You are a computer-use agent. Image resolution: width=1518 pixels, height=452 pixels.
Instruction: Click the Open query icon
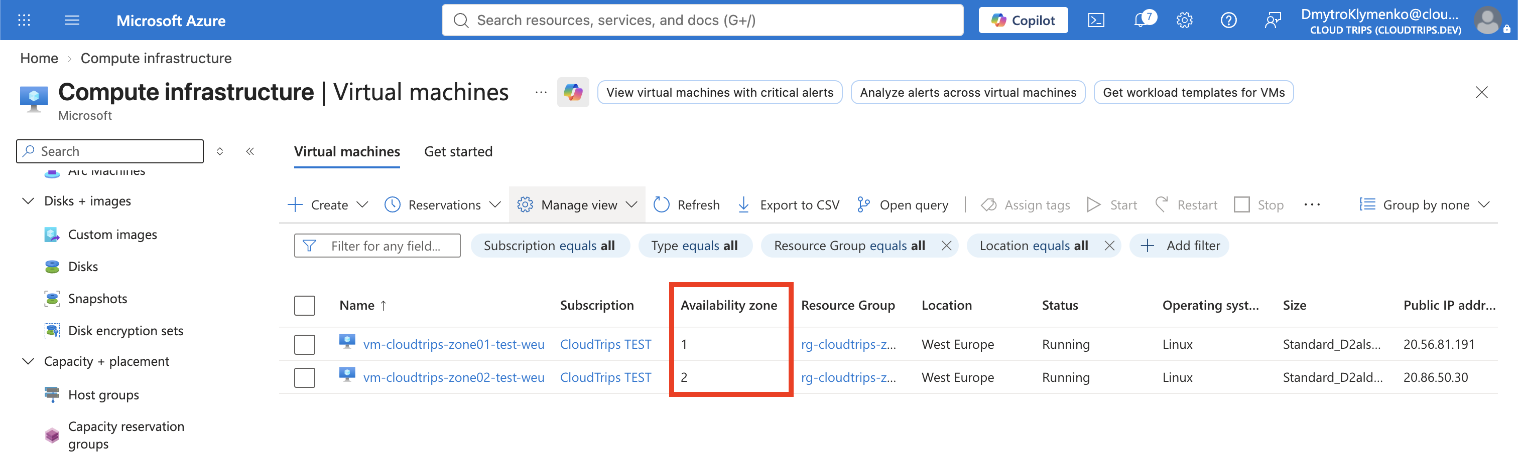863,205
